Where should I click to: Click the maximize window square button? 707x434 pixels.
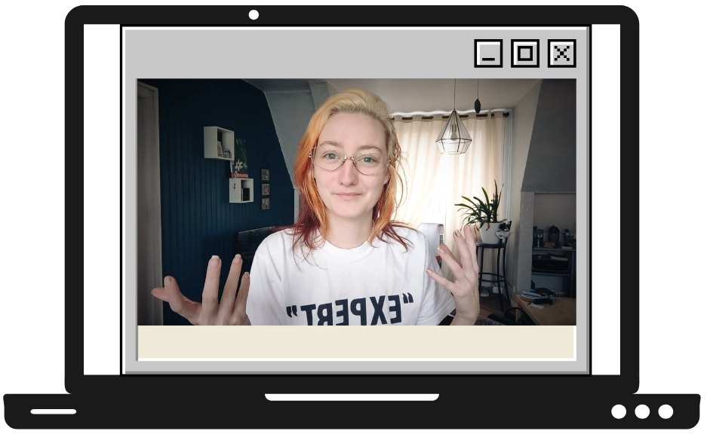pyautogui.click(x=525, y=53)
